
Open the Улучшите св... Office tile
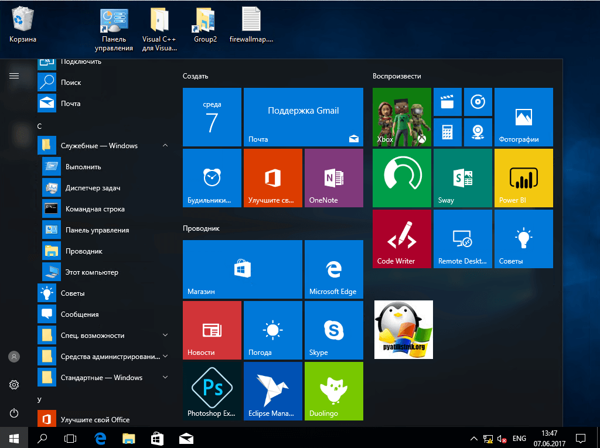pyautogui.click(x=273, y=178)
